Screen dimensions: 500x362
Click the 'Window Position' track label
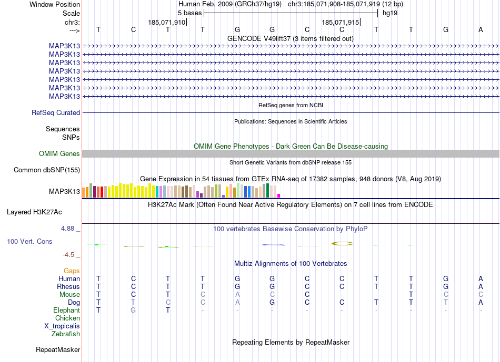55,4
